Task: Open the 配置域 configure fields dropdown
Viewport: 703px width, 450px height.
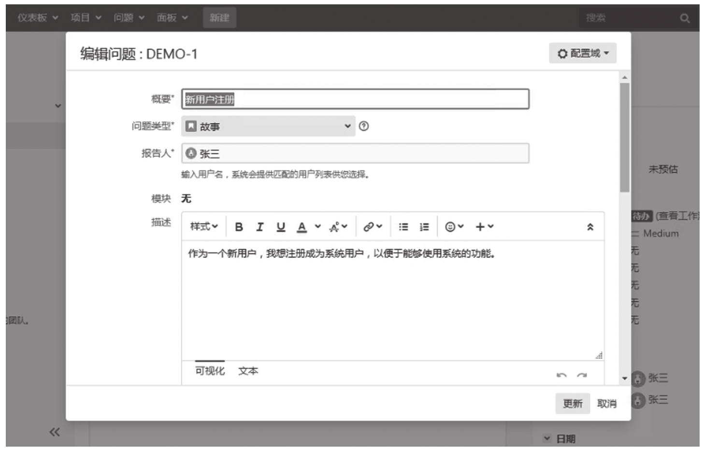Action: coord(583,54)
